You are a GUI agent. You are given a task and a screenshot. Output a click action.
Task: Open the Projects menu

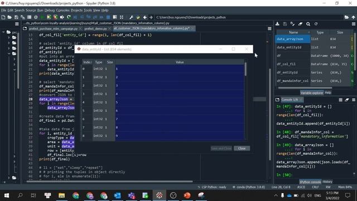[76, 10]
